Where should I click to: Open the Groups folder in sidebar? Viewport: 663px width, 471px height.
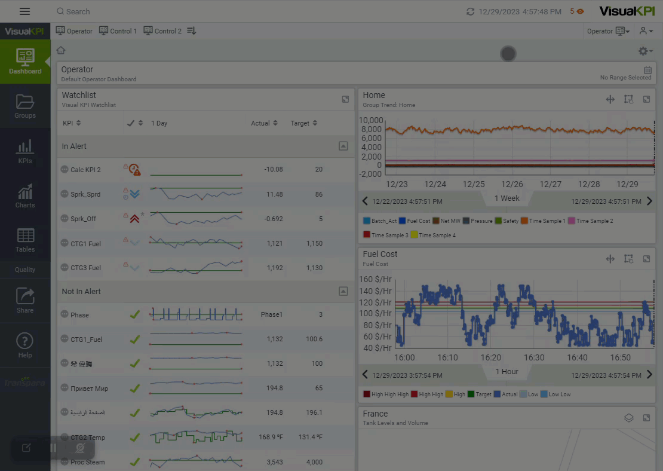click(x=25, y=105)
